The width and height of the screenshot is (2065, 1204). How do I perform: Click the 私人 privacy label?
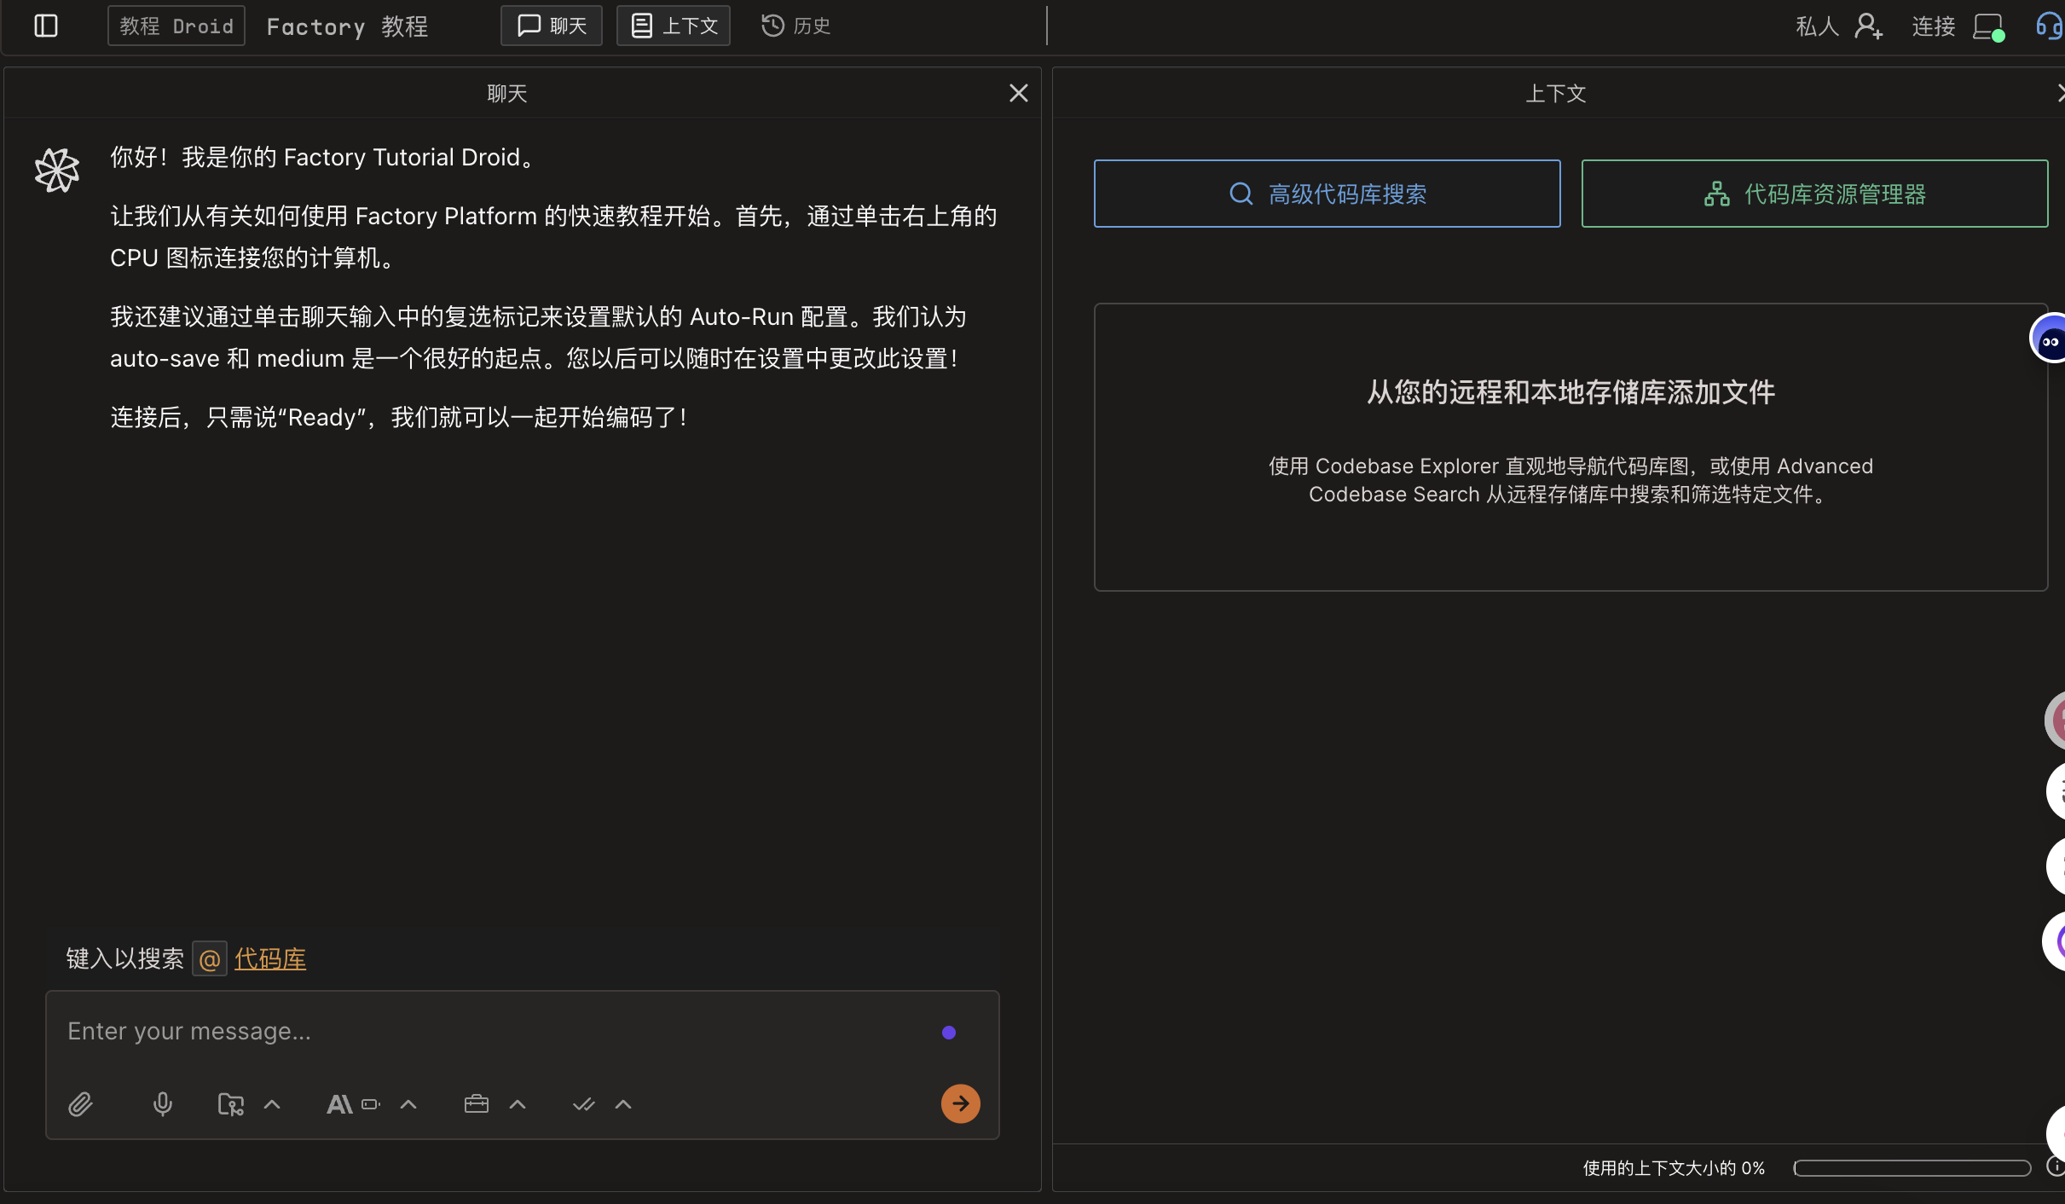[1817, 26]
